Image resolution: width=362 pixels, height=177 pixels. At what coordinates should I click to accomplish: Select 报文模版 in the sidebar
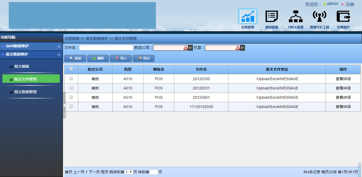pyautogui.click(x=22, y=66)
